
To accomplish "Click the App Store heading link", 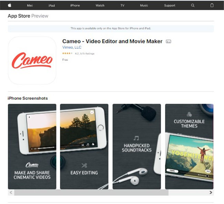I will click(19, 16).
